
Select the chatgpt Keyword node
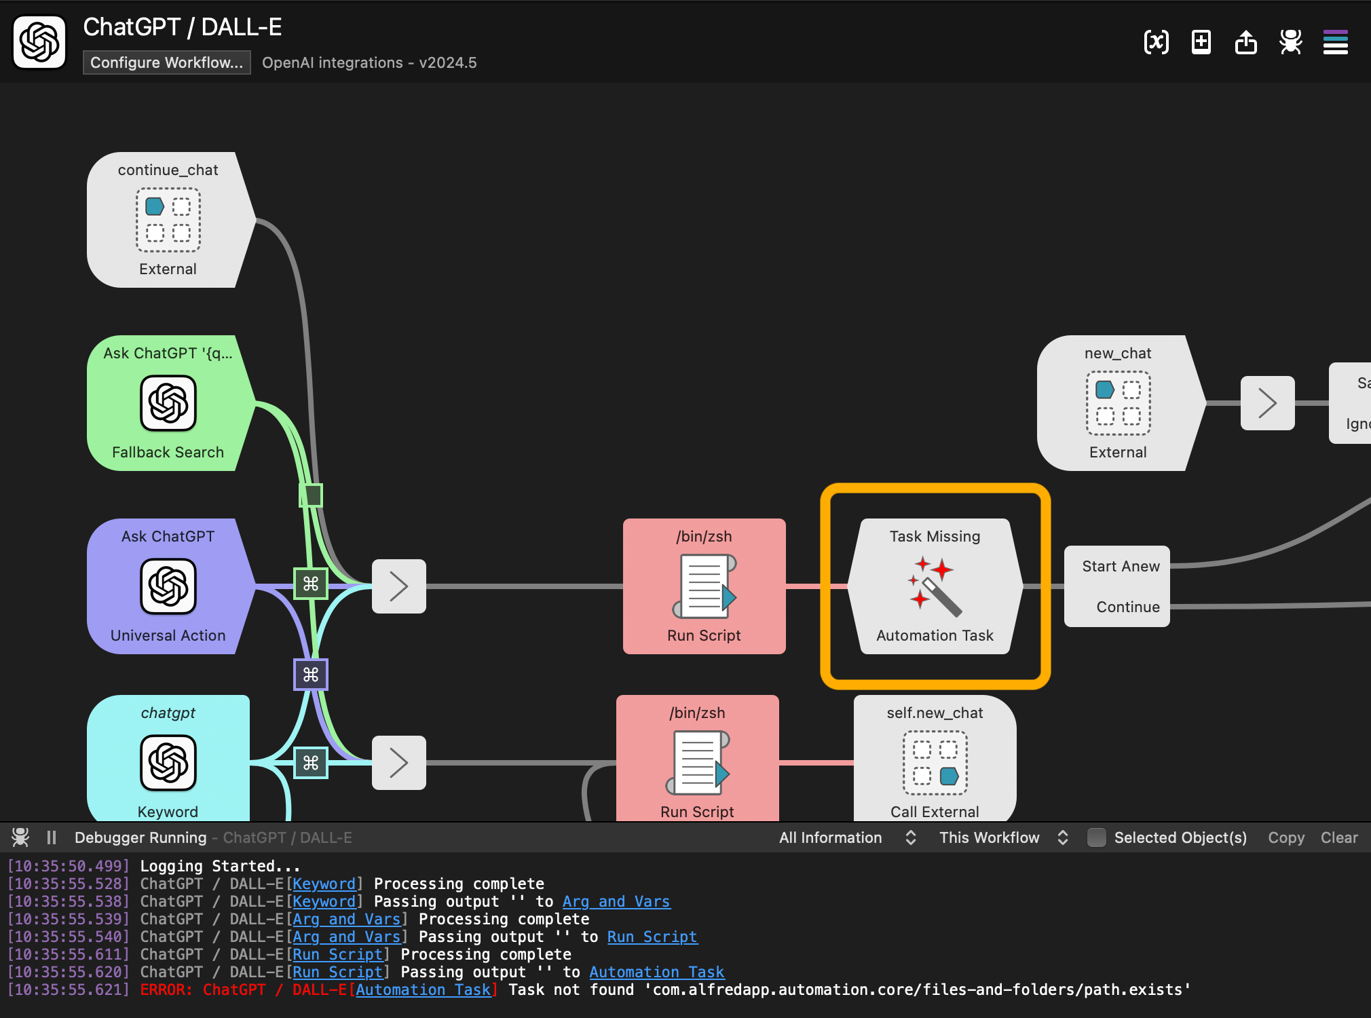click(x=167, y=760)
